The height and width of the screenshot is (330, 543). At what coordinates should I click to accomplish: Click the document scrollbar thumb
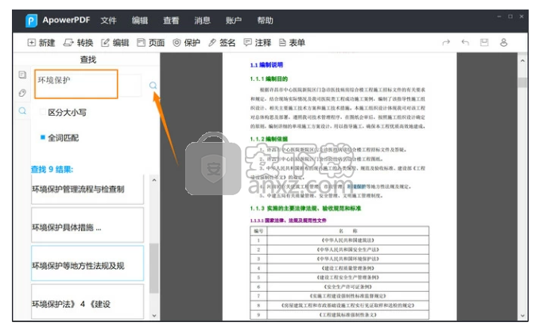point(522,82)
